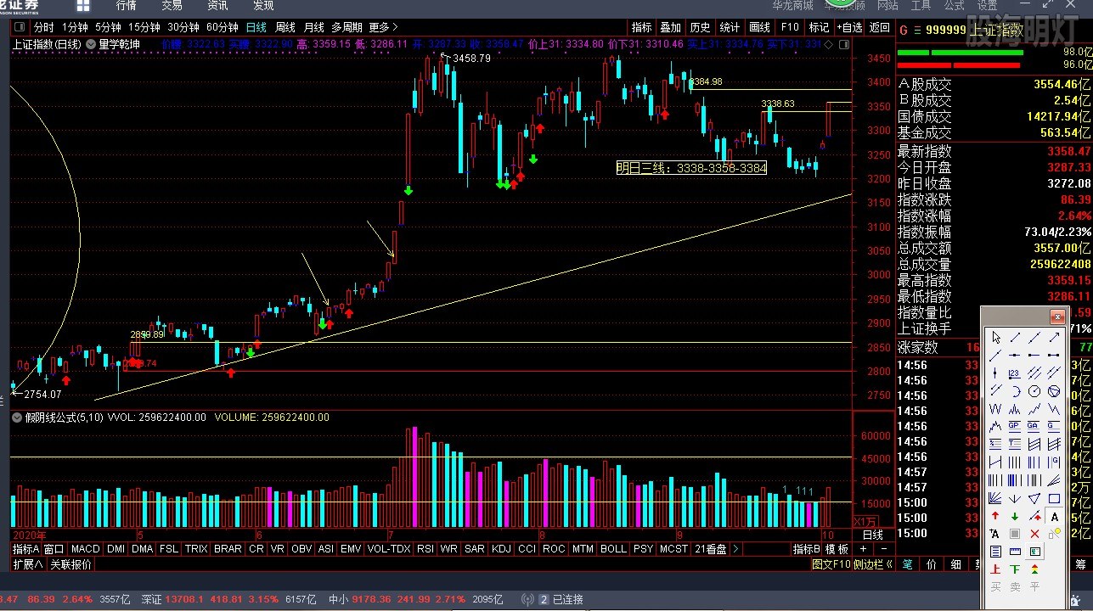Switch chart to 60分钟 period
This screenshot has width=1093, height=611.
[x=223, y=27]
